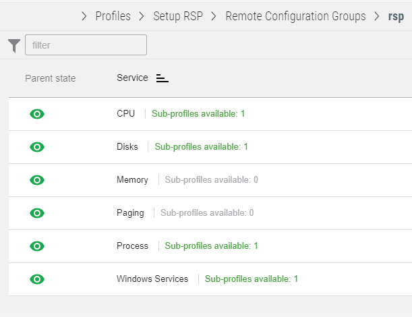
Task: Click the Paging row eye icon
Action: click(x=37, y=213)
